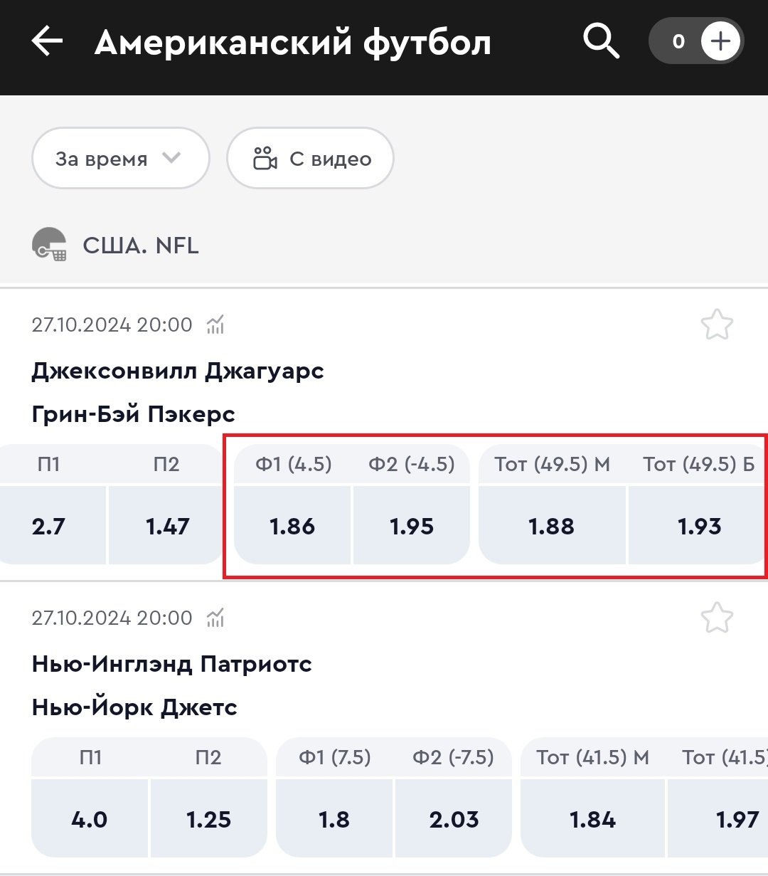Tap the back arrow in header
The width and height of the screenshot is (768, 876).
(x=48, y=43)
